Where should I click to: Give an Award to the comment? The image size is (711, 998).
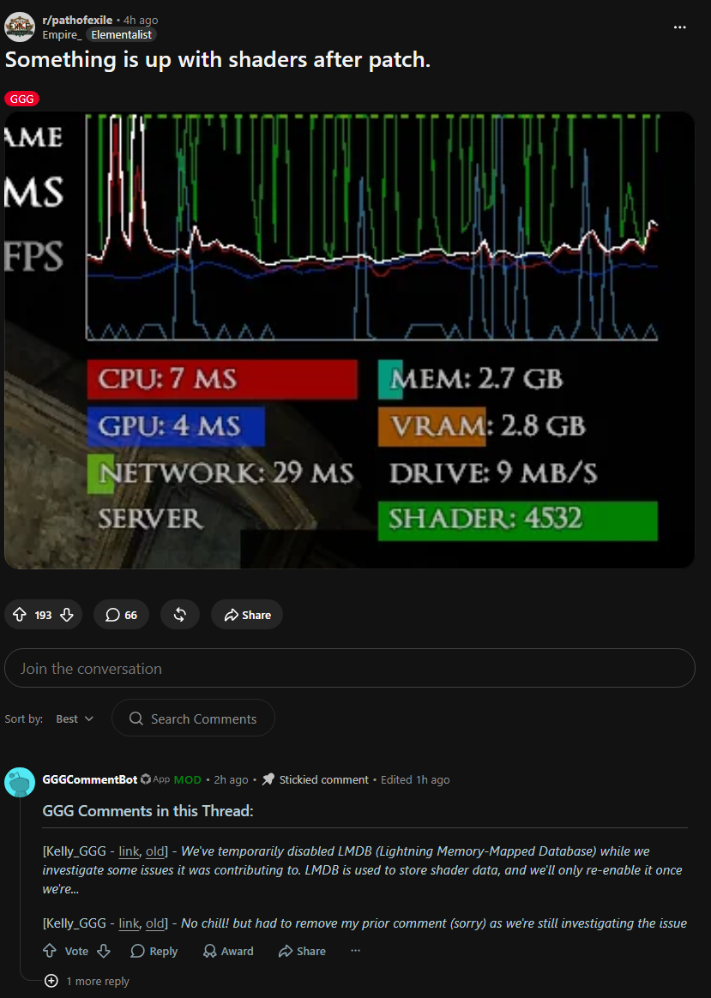click(228, 951)
